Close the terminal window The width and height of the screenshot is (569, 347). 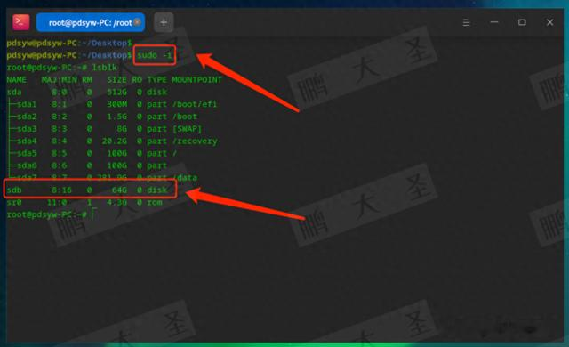click(x=549, y=22)
